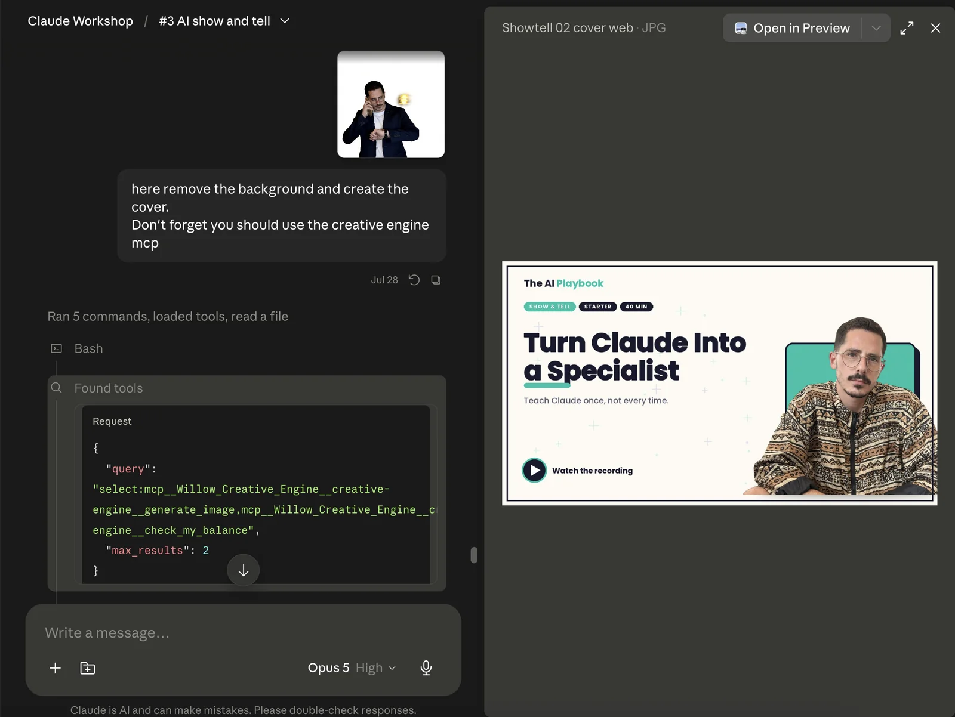
Task: Collapse the Found tools step
Action: [x=109, y=388]
